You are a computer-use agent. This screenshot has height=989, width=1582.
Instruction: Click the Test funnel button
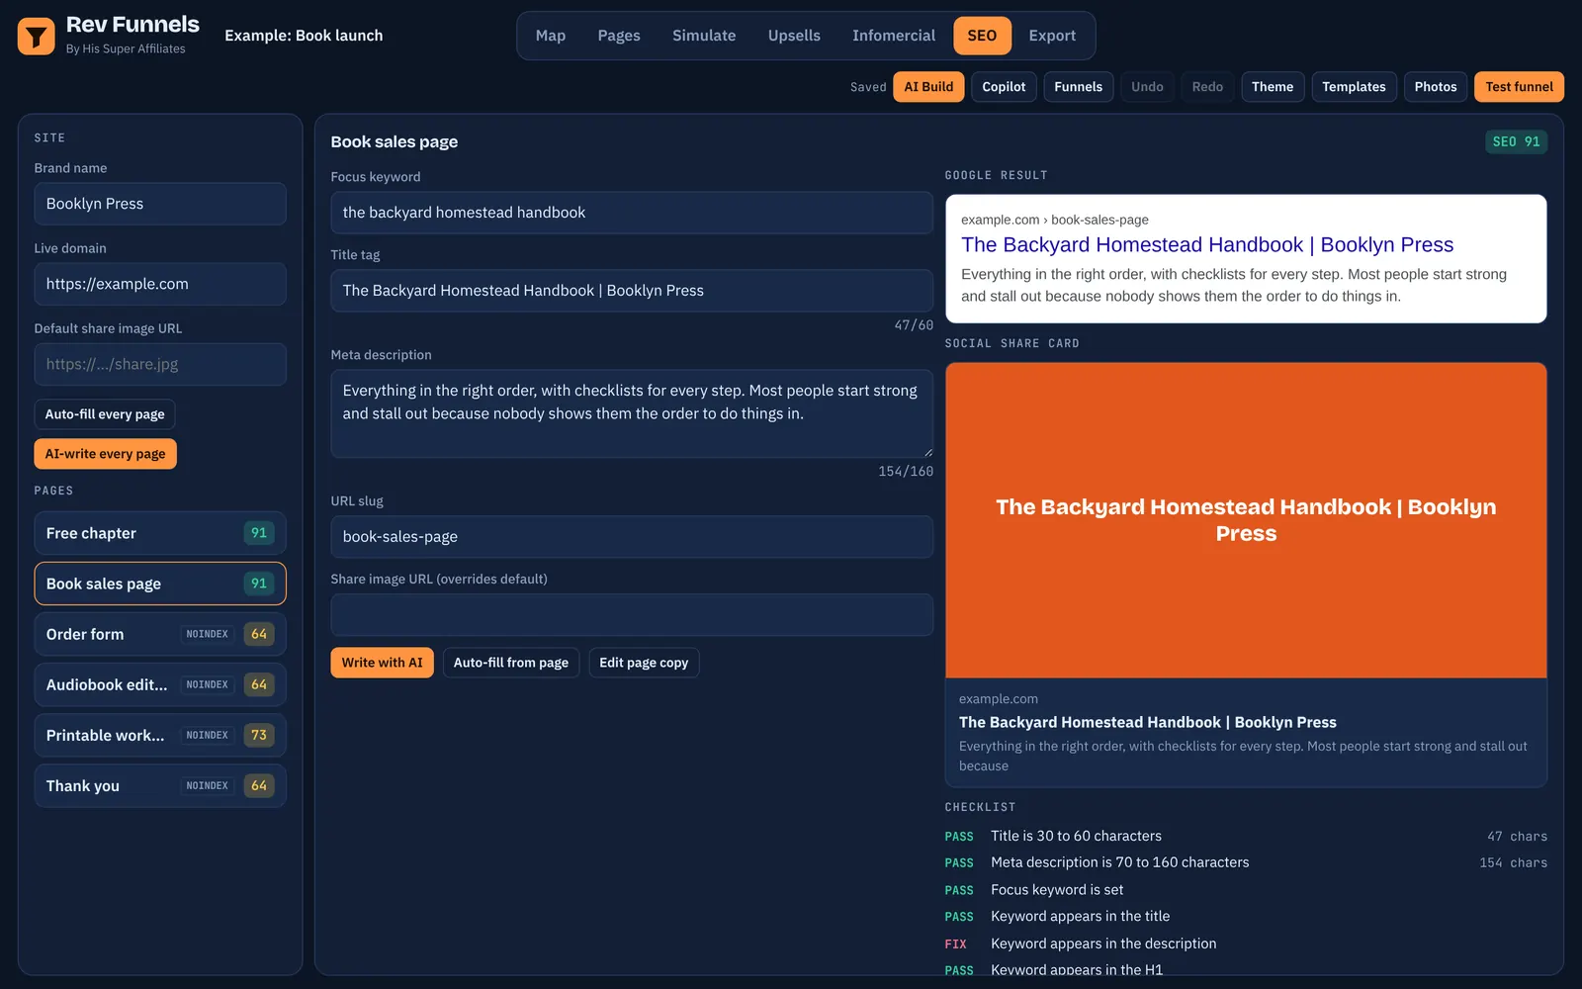[x=1519, y=87]
